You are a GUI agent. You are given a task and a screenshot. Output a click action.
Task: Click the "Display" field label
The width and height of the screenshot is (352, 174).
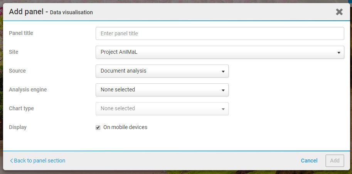18,127
